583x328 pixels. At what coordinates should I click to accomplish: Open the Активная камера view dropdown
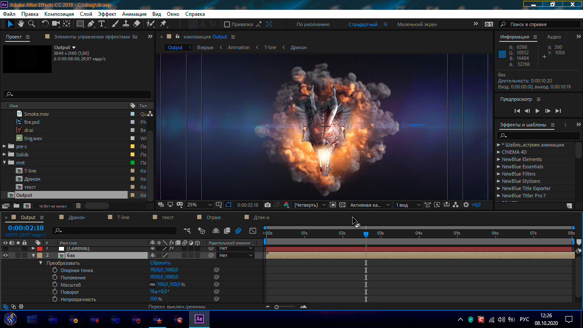click(370, 205)
